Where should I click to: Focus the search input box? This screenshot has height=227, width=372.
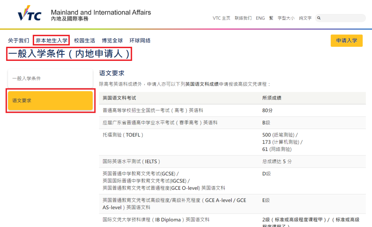(x=343, y=18)
